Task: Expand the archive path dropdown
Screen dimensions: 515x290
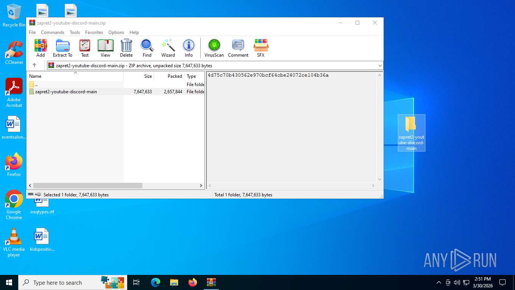Action: 380,66
